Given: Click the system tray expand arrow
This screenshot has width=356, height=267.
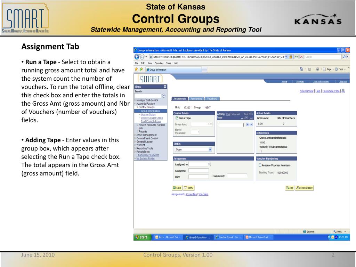Looking at the screenshot, I should [329, 237].
